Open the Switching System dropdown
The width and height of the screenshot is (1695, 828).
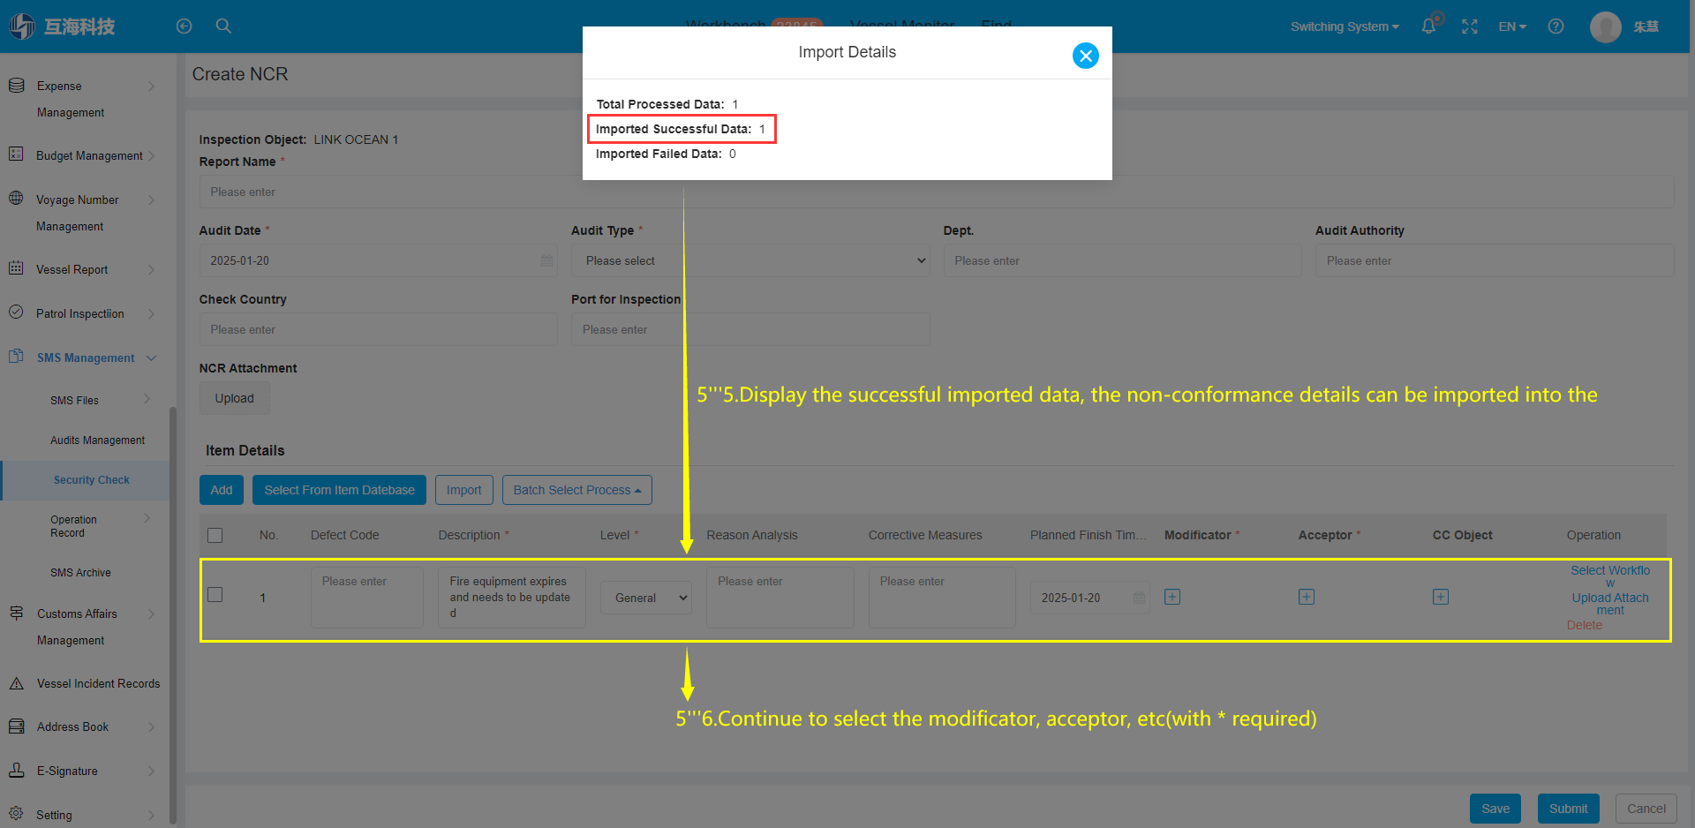[x=1345, y=26]
